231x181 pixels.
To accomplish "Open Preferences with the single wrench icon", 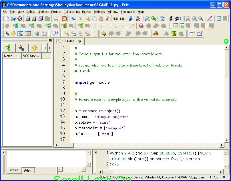I will [67, 34].
